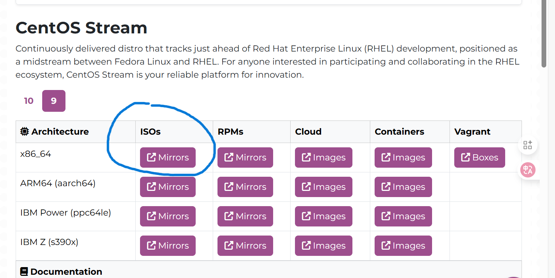Open RPM Mirrors for IBM Power
This screenshot has height=278, width=555.
[245, 216]
